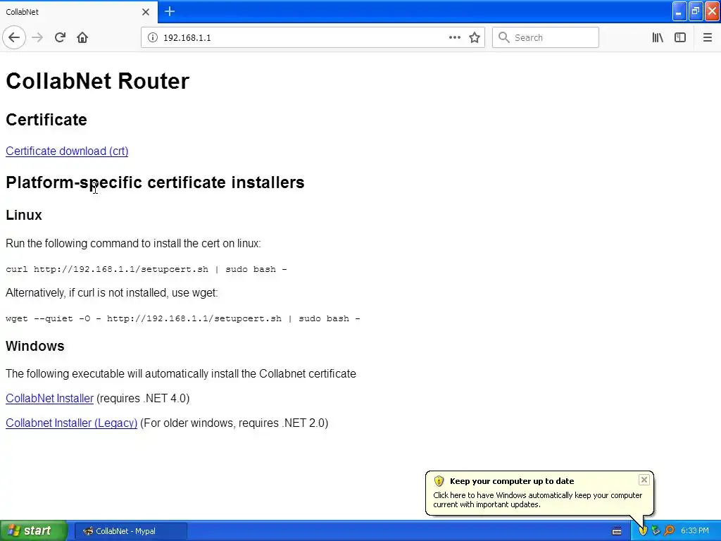721x541 pixels.
Task: Dismiss the update balloon with X
Action: [644, 480]
